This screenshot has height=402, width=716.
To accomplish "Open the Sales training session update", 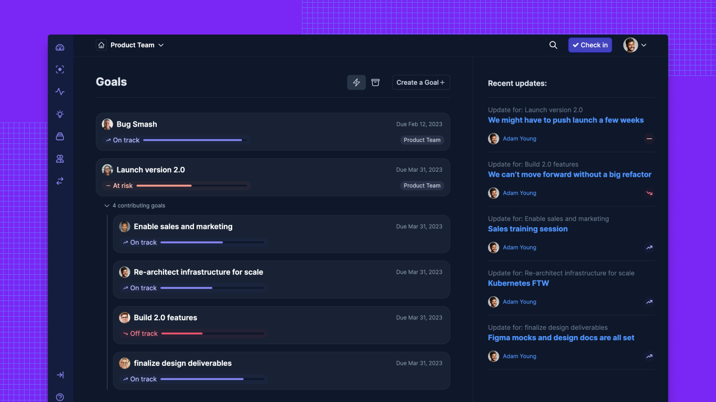I will (x=527, y=229).
